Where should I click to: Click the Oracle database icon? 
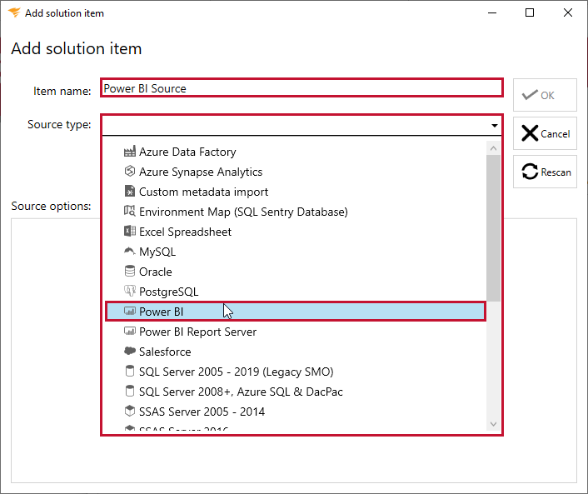(129, 271)
